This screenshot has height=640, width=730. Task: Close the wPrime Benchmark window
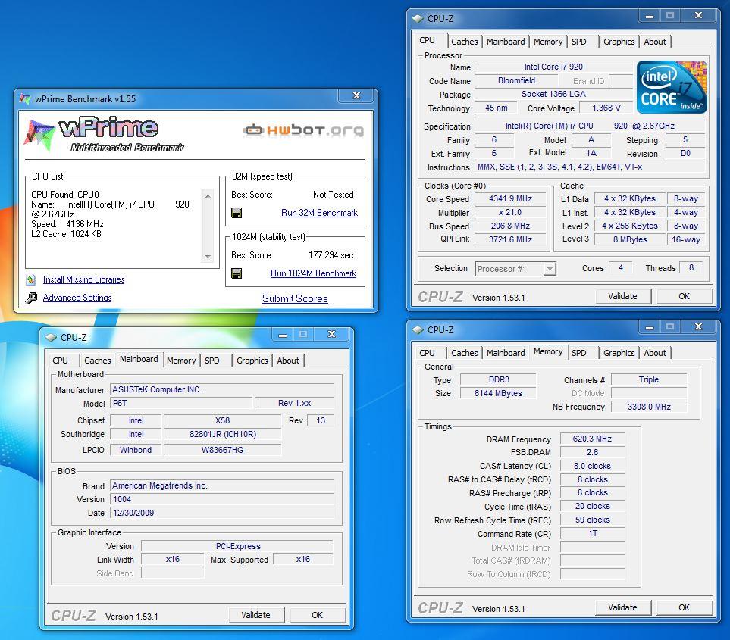(x=356, y=95)
